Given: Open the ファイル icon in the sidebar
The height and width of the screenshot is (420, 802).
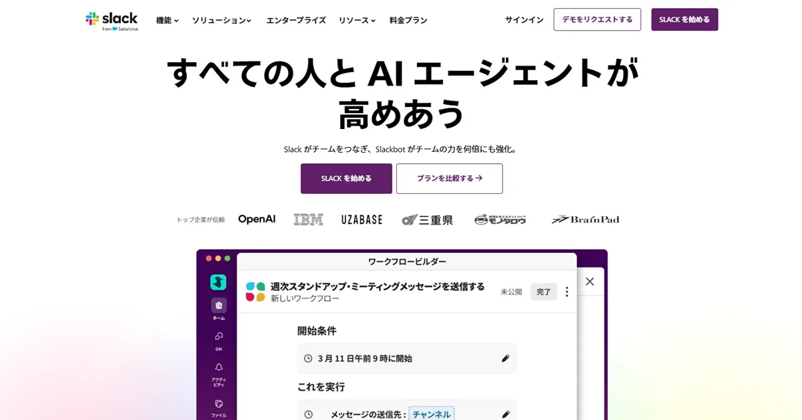Looking at the screenshot, I should coord(219,404).
